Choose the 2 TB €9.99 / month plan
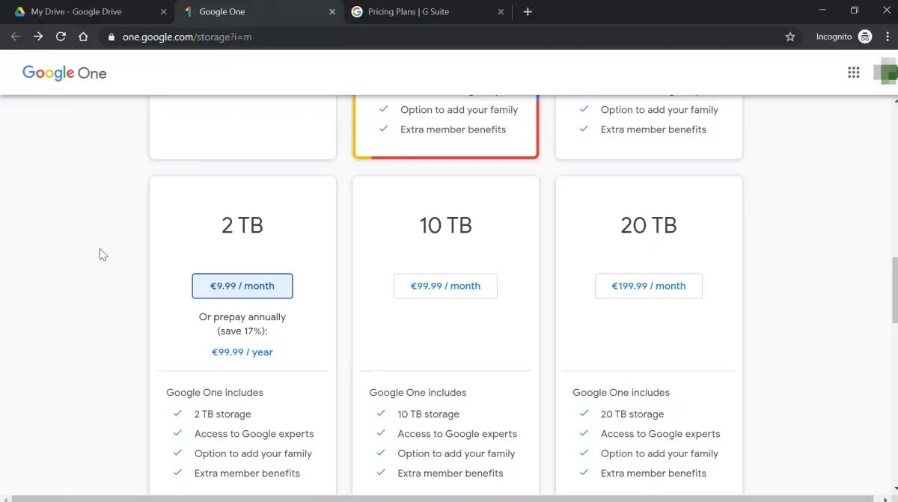Viewport: 898px width, 502px height. click(242, 286)
